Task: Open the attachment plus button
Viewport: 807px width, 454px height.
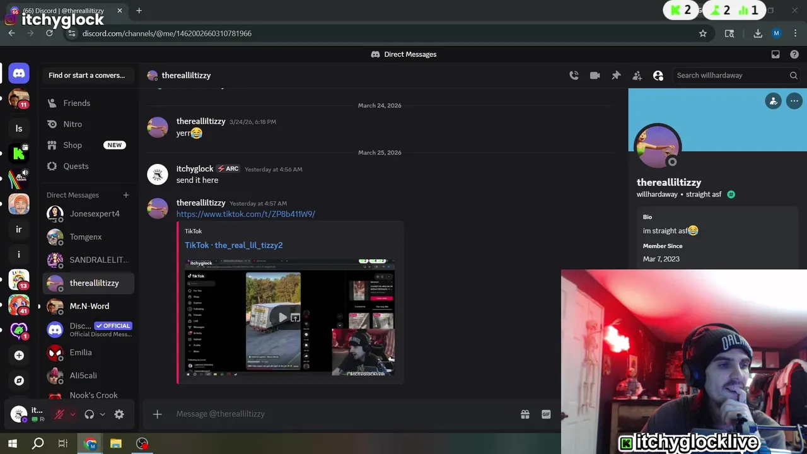Action: click(x=158, y=414)
